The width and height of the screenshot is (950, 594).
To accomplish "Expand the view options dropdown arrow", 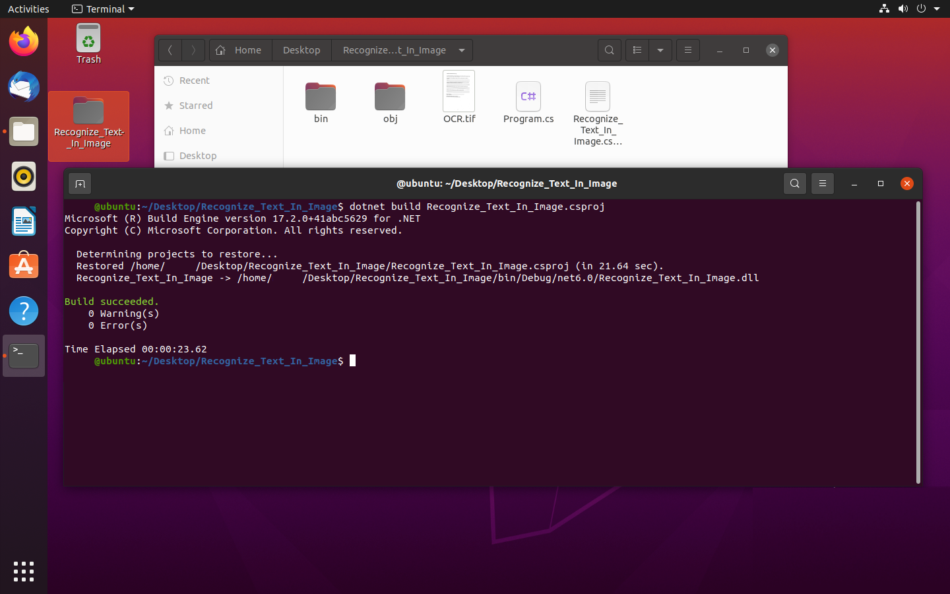I will (660, 50).
